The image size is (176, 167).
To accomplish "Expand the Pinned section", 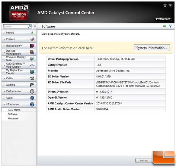I will [19, 33].
